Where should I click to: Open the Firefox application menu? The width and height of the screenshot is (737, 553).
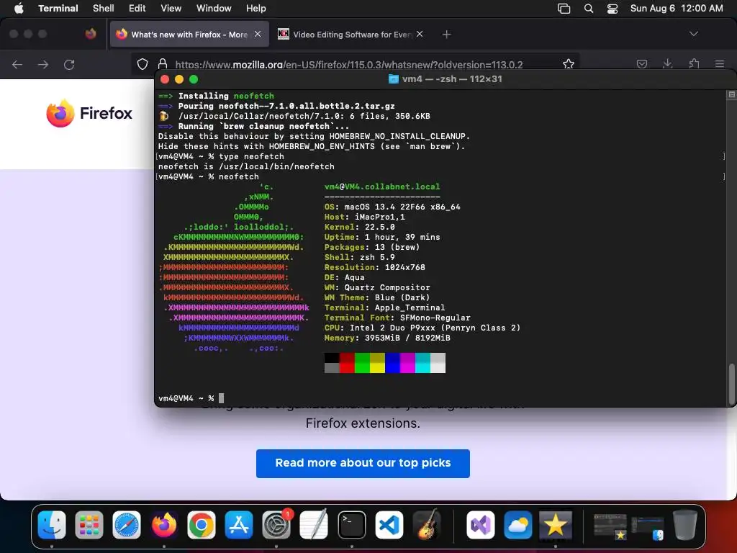click(720, 64)
